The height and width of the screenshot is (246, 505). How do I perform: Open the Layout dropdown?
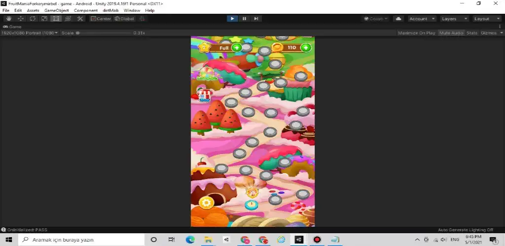tap(487, 19)
